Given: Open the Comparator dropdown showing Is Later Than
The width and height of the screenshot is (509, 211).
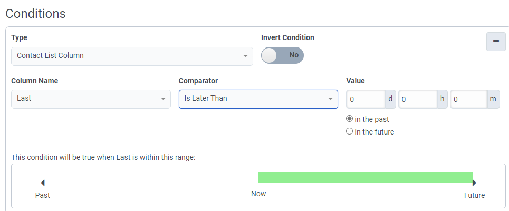Looking at the screenshot, I should click(x=258, y=99).
